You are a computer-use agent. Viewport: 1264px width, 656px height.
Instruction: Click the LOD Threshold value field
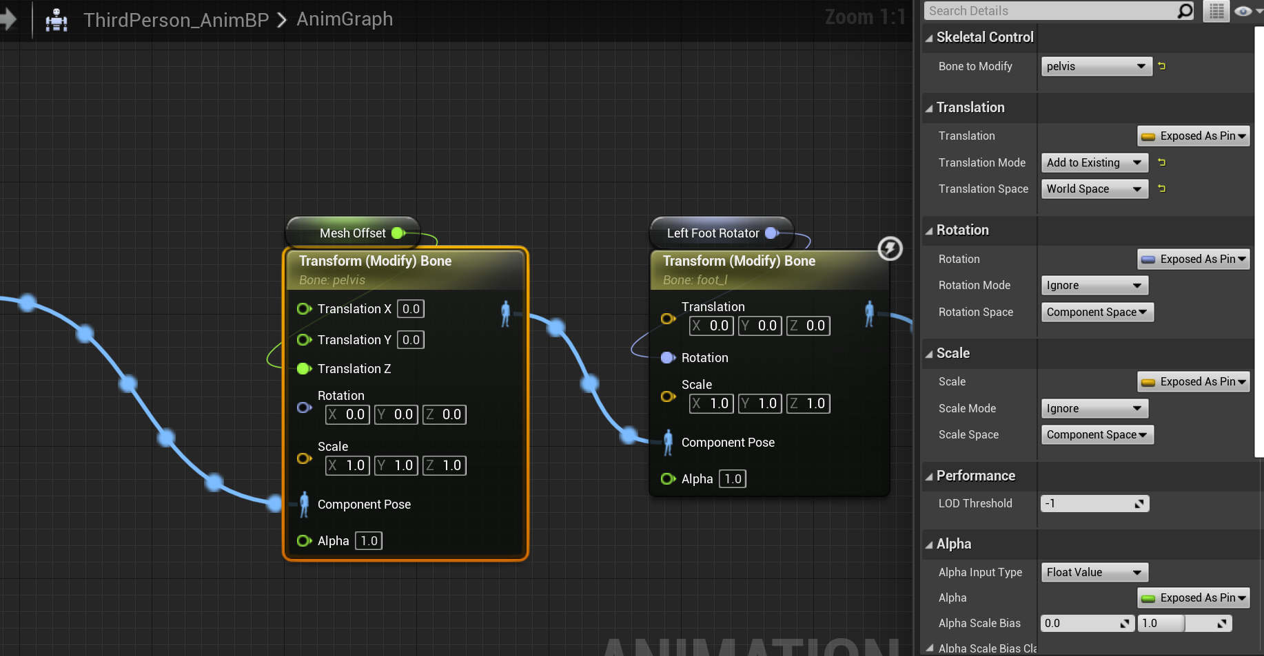pyautogui.click(x=1094, y=503)
